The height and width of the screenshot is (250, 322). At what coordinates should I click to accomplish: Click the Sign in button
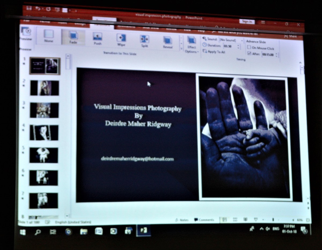coord(247,21)
